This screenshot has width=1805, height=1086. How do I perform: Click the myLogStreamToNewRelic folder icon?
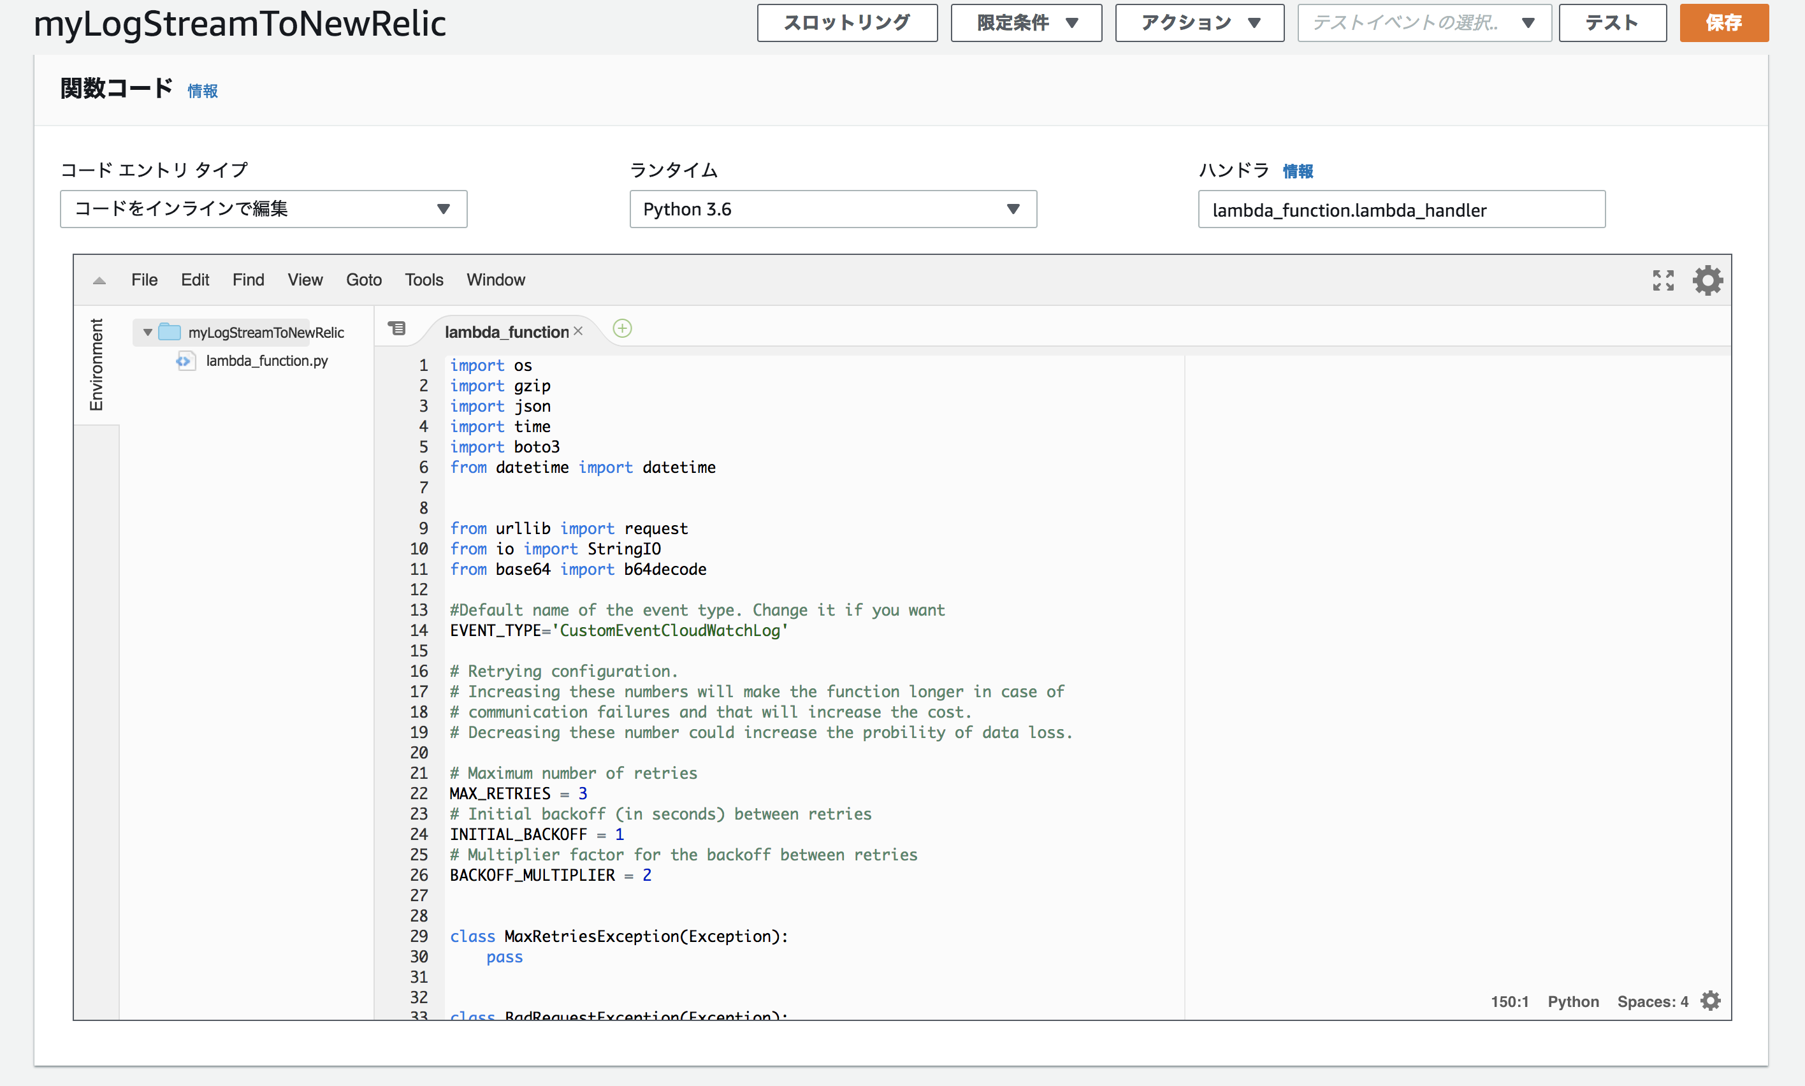coord(170,332)
